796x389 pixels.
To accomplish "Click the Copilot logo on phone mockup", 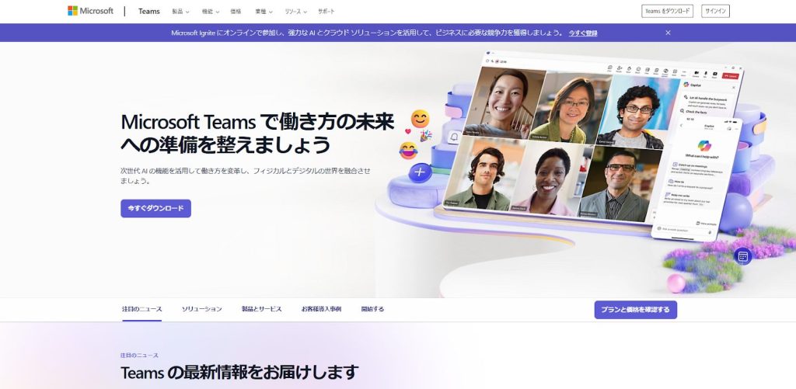I will tap(704, 146).
